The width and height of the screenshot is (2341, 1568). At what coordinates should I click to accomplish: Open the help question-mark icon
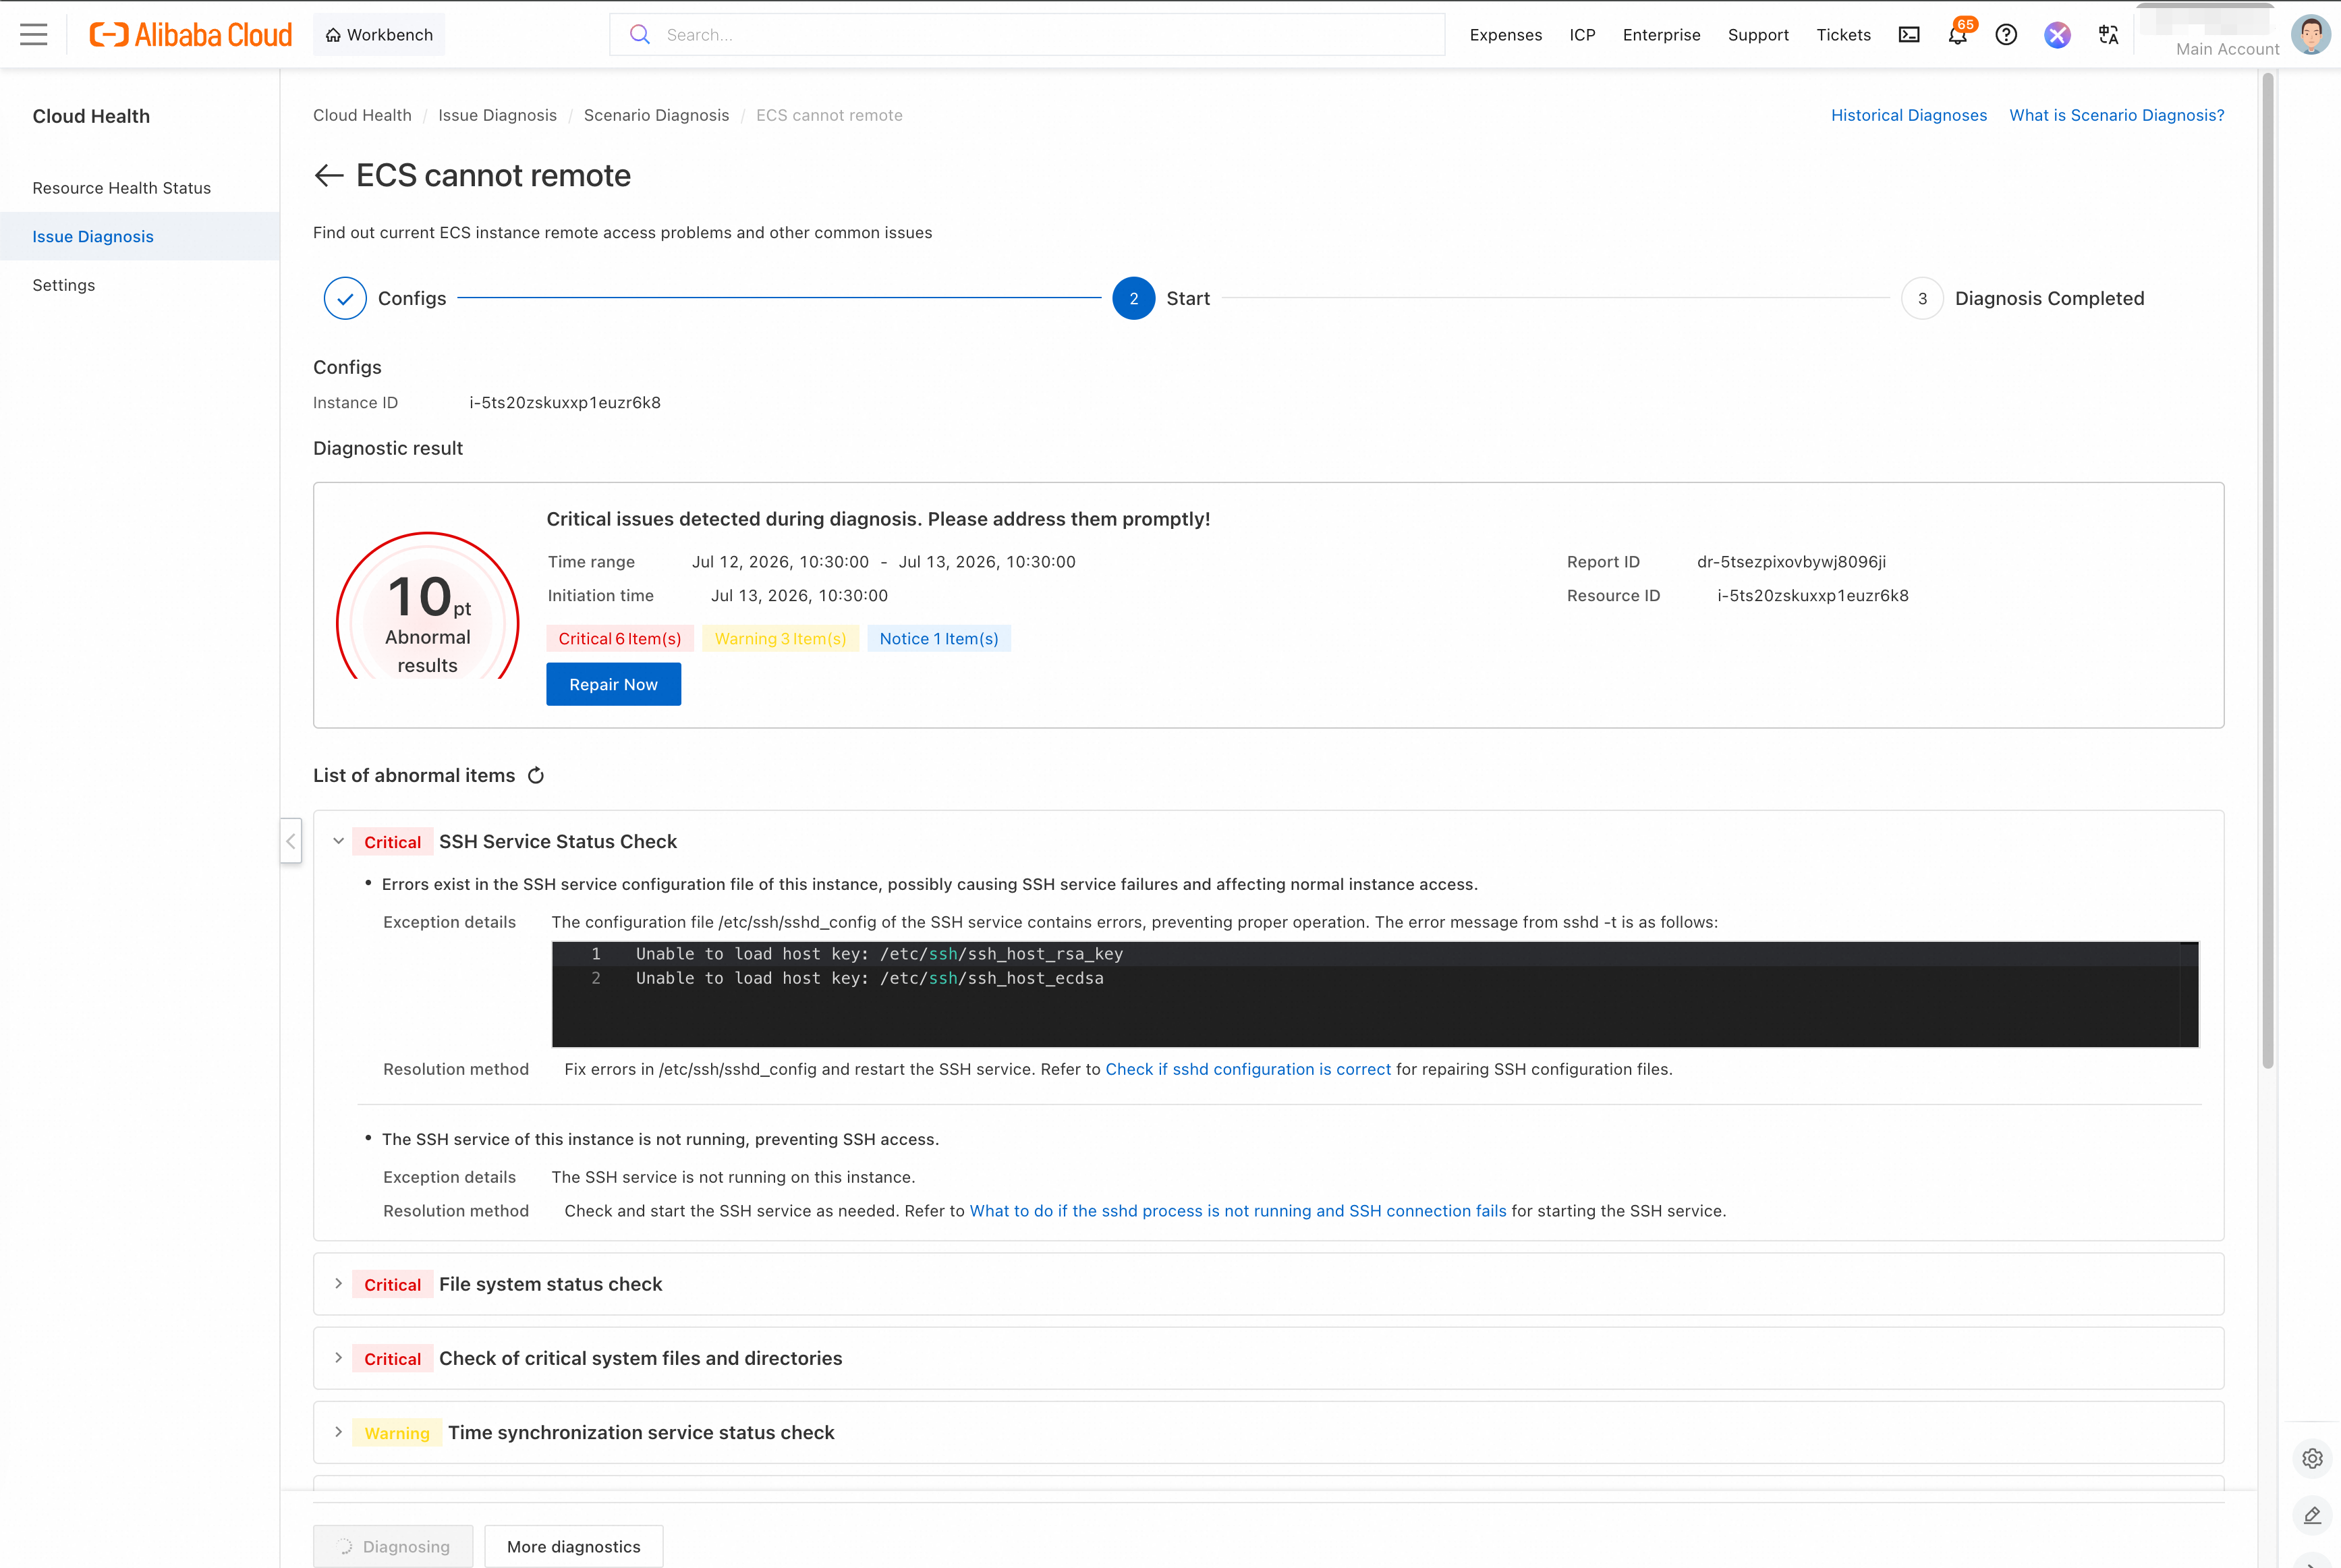[x=2006, y=35]
